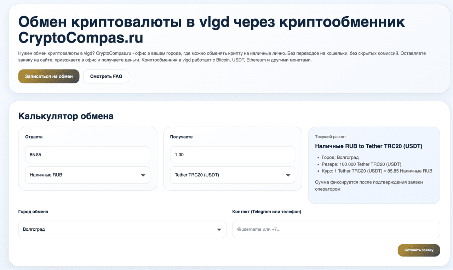Click the "Калькулятор обмена" heading
This screenshot has height=270, width=453.
click(66, 116)
